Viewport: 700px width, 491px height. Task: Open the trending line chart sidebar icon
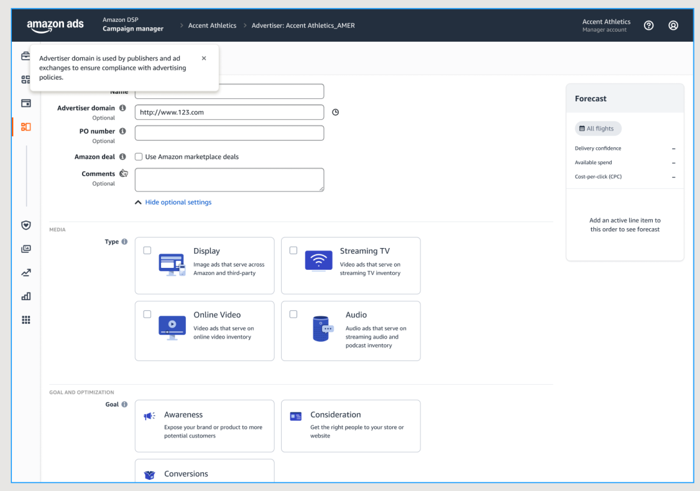(x=26, y=272)
